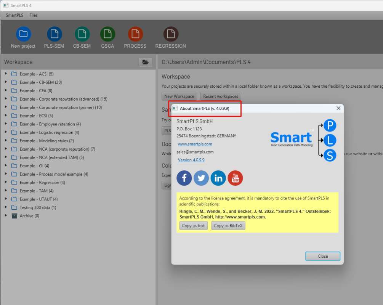Open the Version 4.0.9.9 link

(x=191, y=160)
